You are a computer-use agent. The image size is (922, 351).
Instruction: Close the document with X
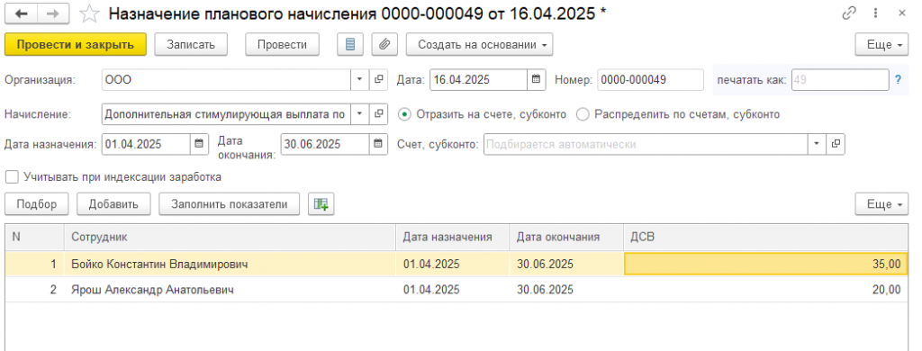click(x=901, y=13)
